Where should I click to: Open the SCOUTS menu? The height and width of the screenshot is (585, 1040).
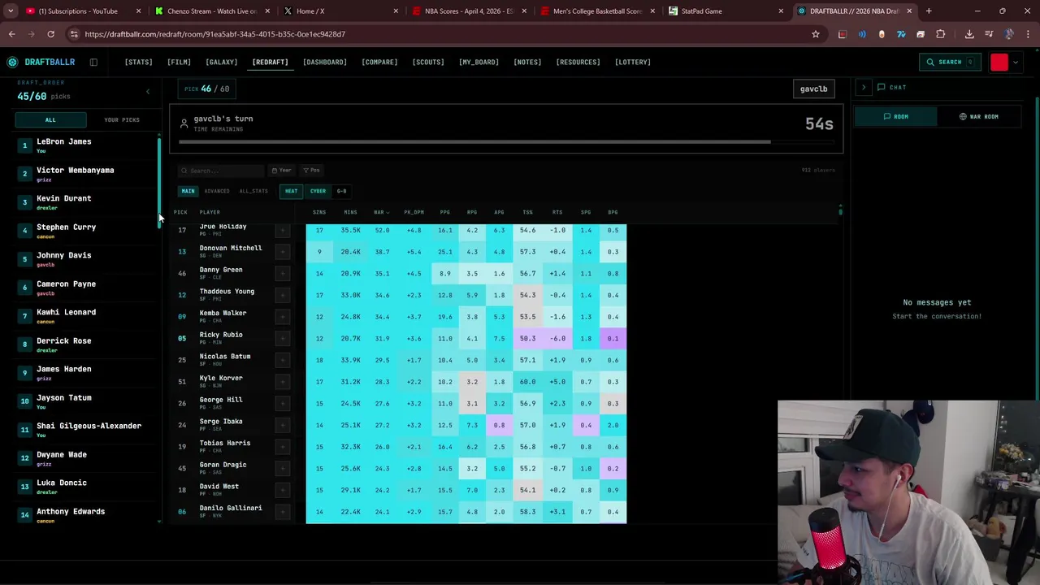click(x=428, y=62)
